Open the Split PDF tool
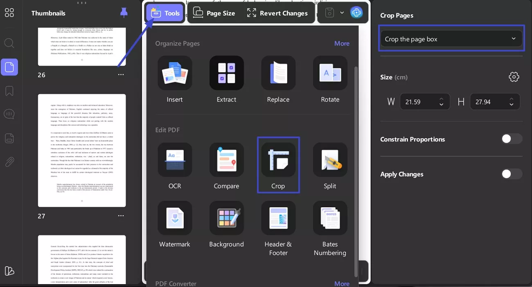Viewport: 532px width, 287px height. pos(330,166)
